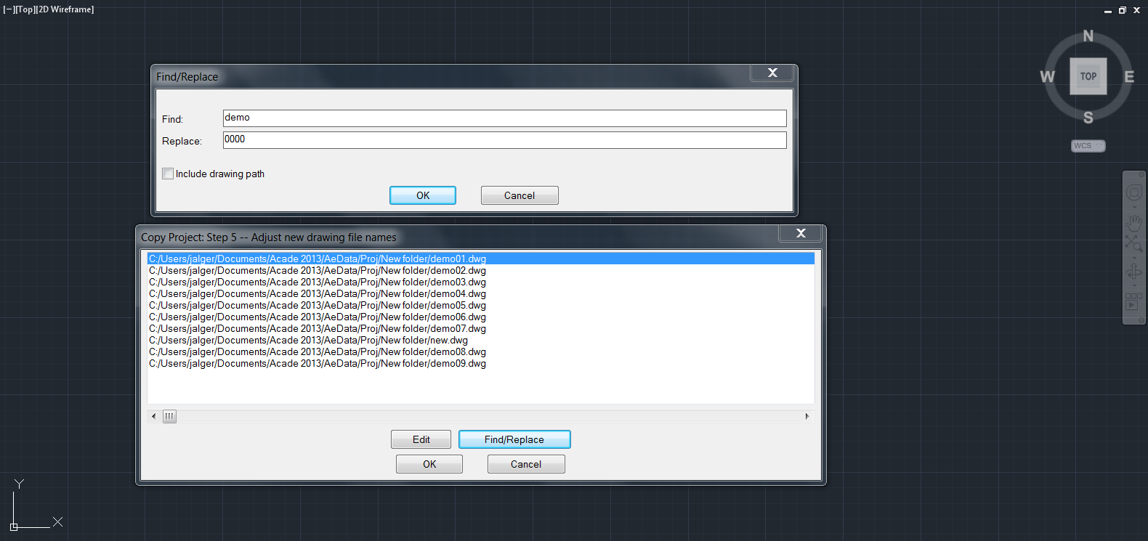Click the S (South) compass letter
This screenshot has height=541, width=1148.
tap(1088, 118)
